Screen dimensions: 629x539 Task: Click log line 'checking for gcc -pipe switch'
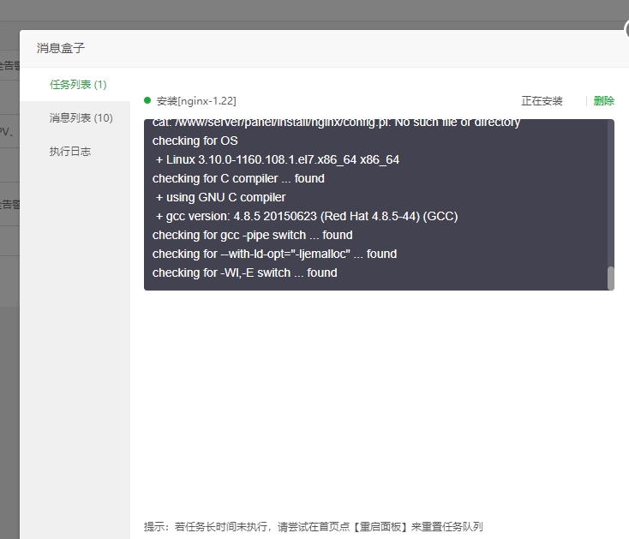coord(252,235)
